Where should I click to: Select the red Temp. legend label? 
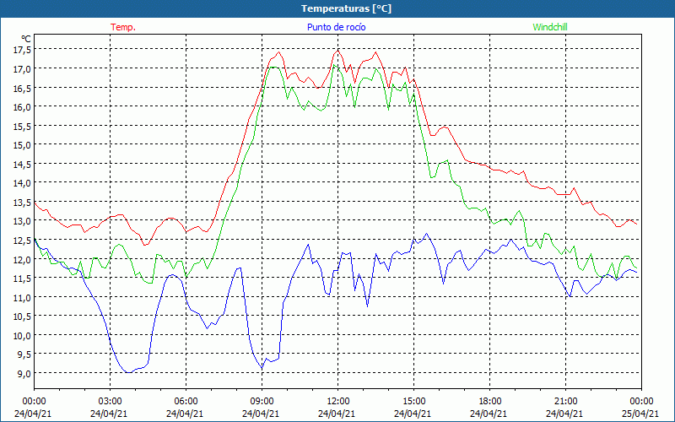pos(123,27)
